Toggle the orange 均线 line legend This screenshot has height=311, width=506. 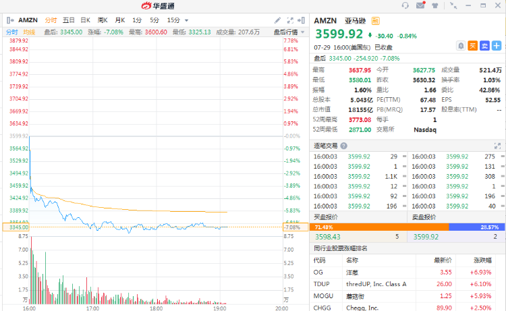pos(29,32)
